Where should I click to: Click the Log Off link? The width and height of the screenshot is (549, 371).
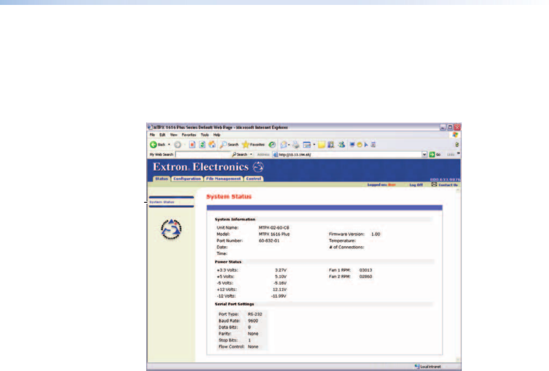click(416, 185)
